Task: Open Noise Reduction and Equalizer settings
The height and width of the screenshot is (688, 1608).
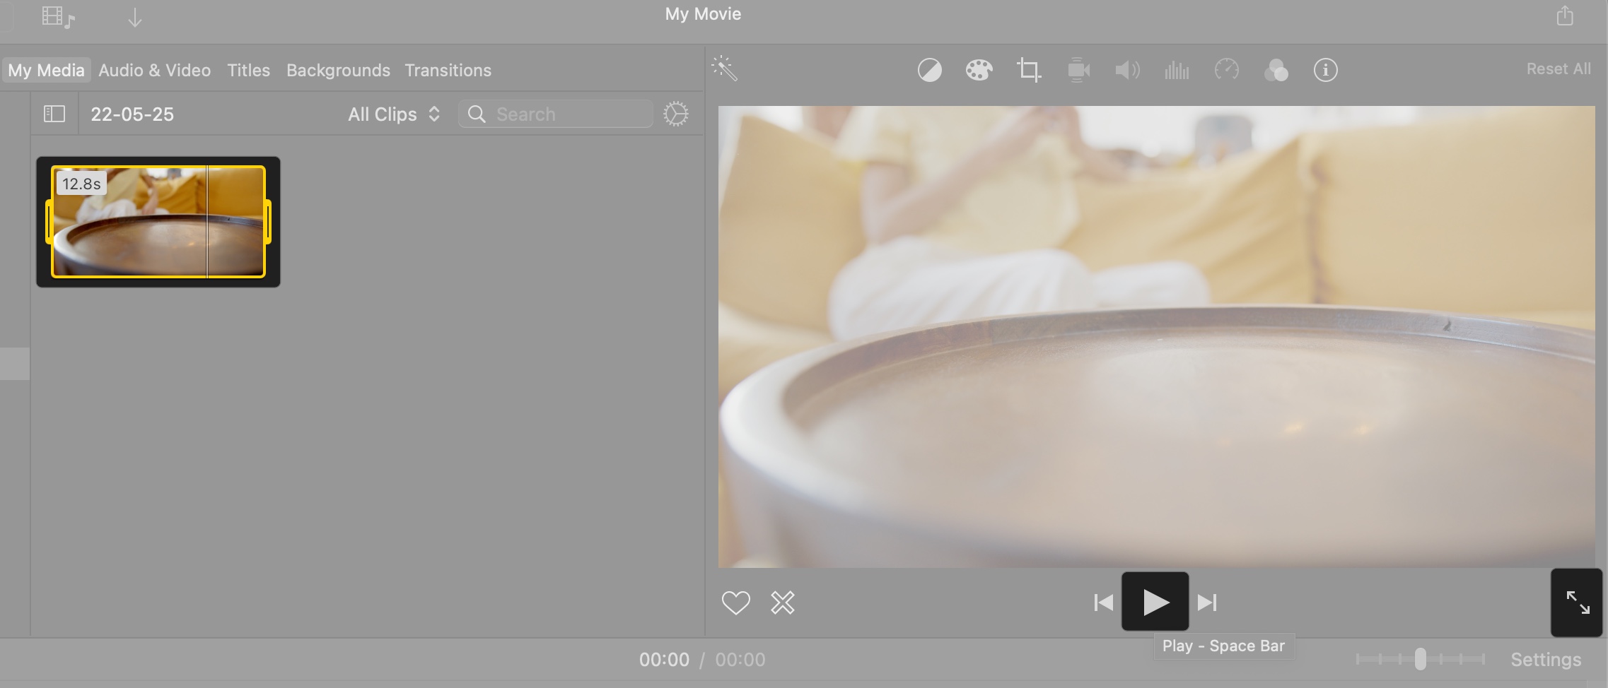Action: [x=1175, y=70]
